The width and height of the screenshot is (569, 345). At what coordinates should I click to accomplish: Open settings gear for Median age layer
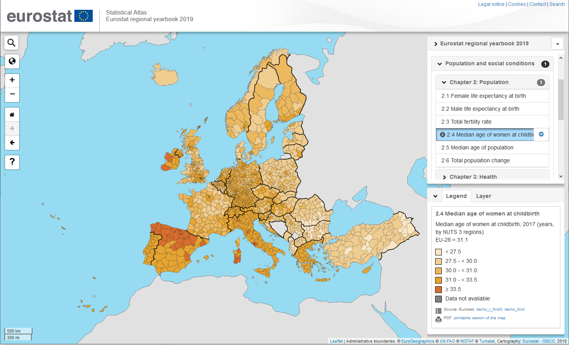[541, 134]
